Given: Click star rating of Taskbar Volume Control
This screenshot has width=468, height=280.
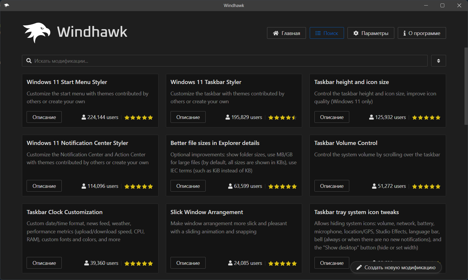Looking at the screenshot, I should [426, 186].
